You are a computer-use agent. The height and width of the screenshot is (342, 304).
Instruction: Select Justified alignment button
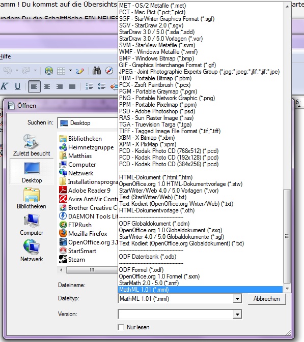tap(72, 86)
